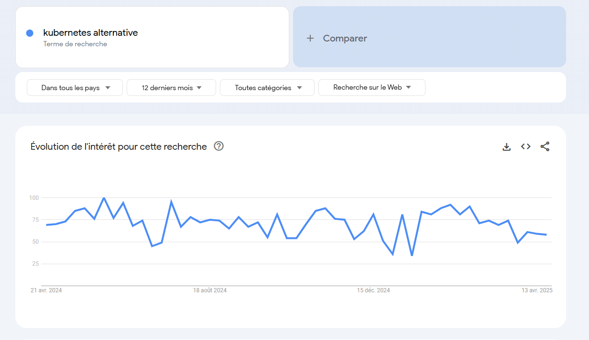Click the chart title Évolution de l'intérêt

point(119,147)
